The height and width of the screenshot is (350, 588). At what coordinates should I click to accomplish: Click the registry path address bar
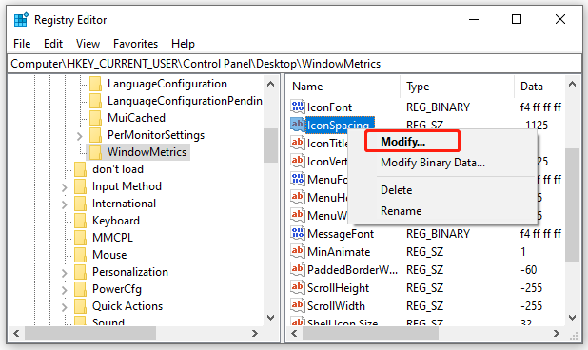tap(294, 64)
